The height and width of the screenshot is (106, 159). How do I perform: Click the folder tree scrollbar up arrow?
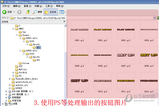[65, 26]
